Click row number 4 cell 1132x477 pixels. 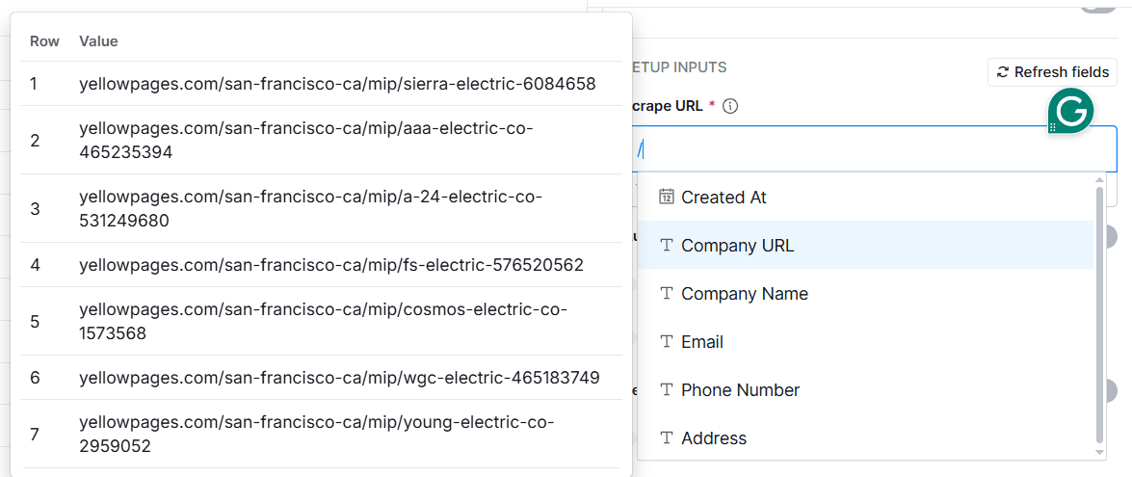[34, 265]
